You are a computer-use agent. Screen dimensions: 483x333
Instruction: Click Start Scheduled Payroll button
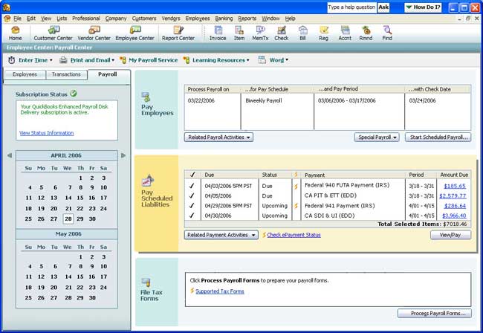tap(438, 138)
